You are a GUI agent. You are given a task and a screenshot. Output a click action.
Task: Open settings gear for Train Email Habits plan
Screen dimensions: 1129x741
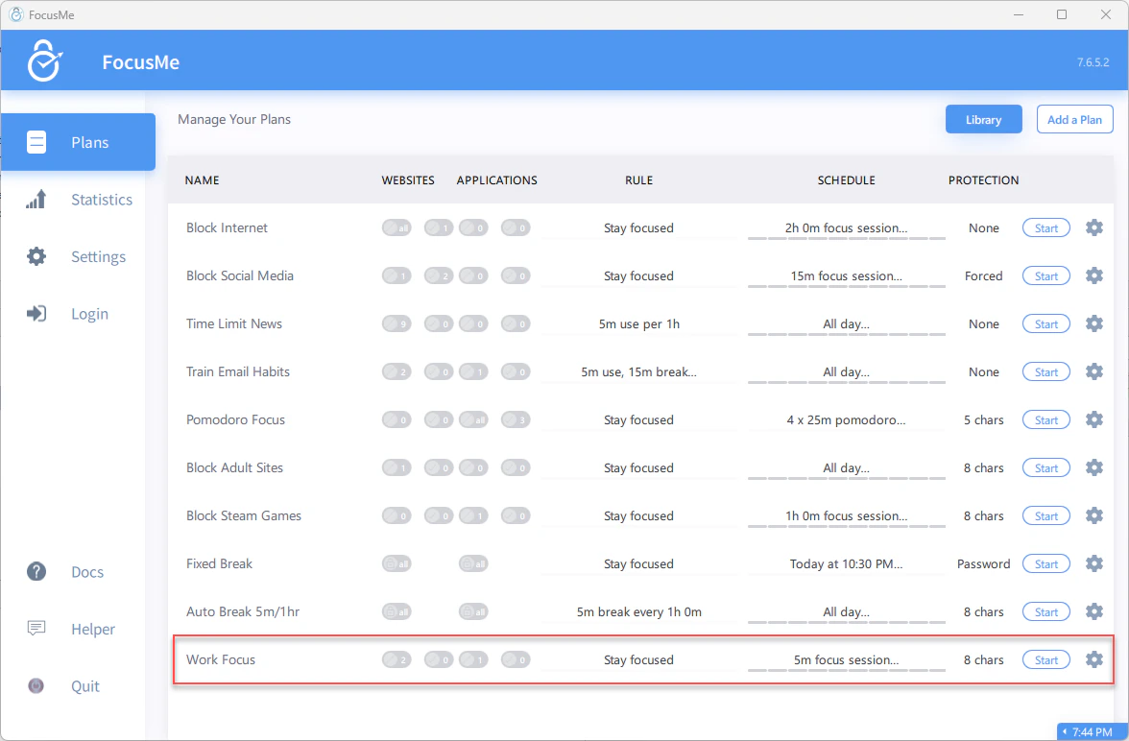click(x=1093, y=371)
